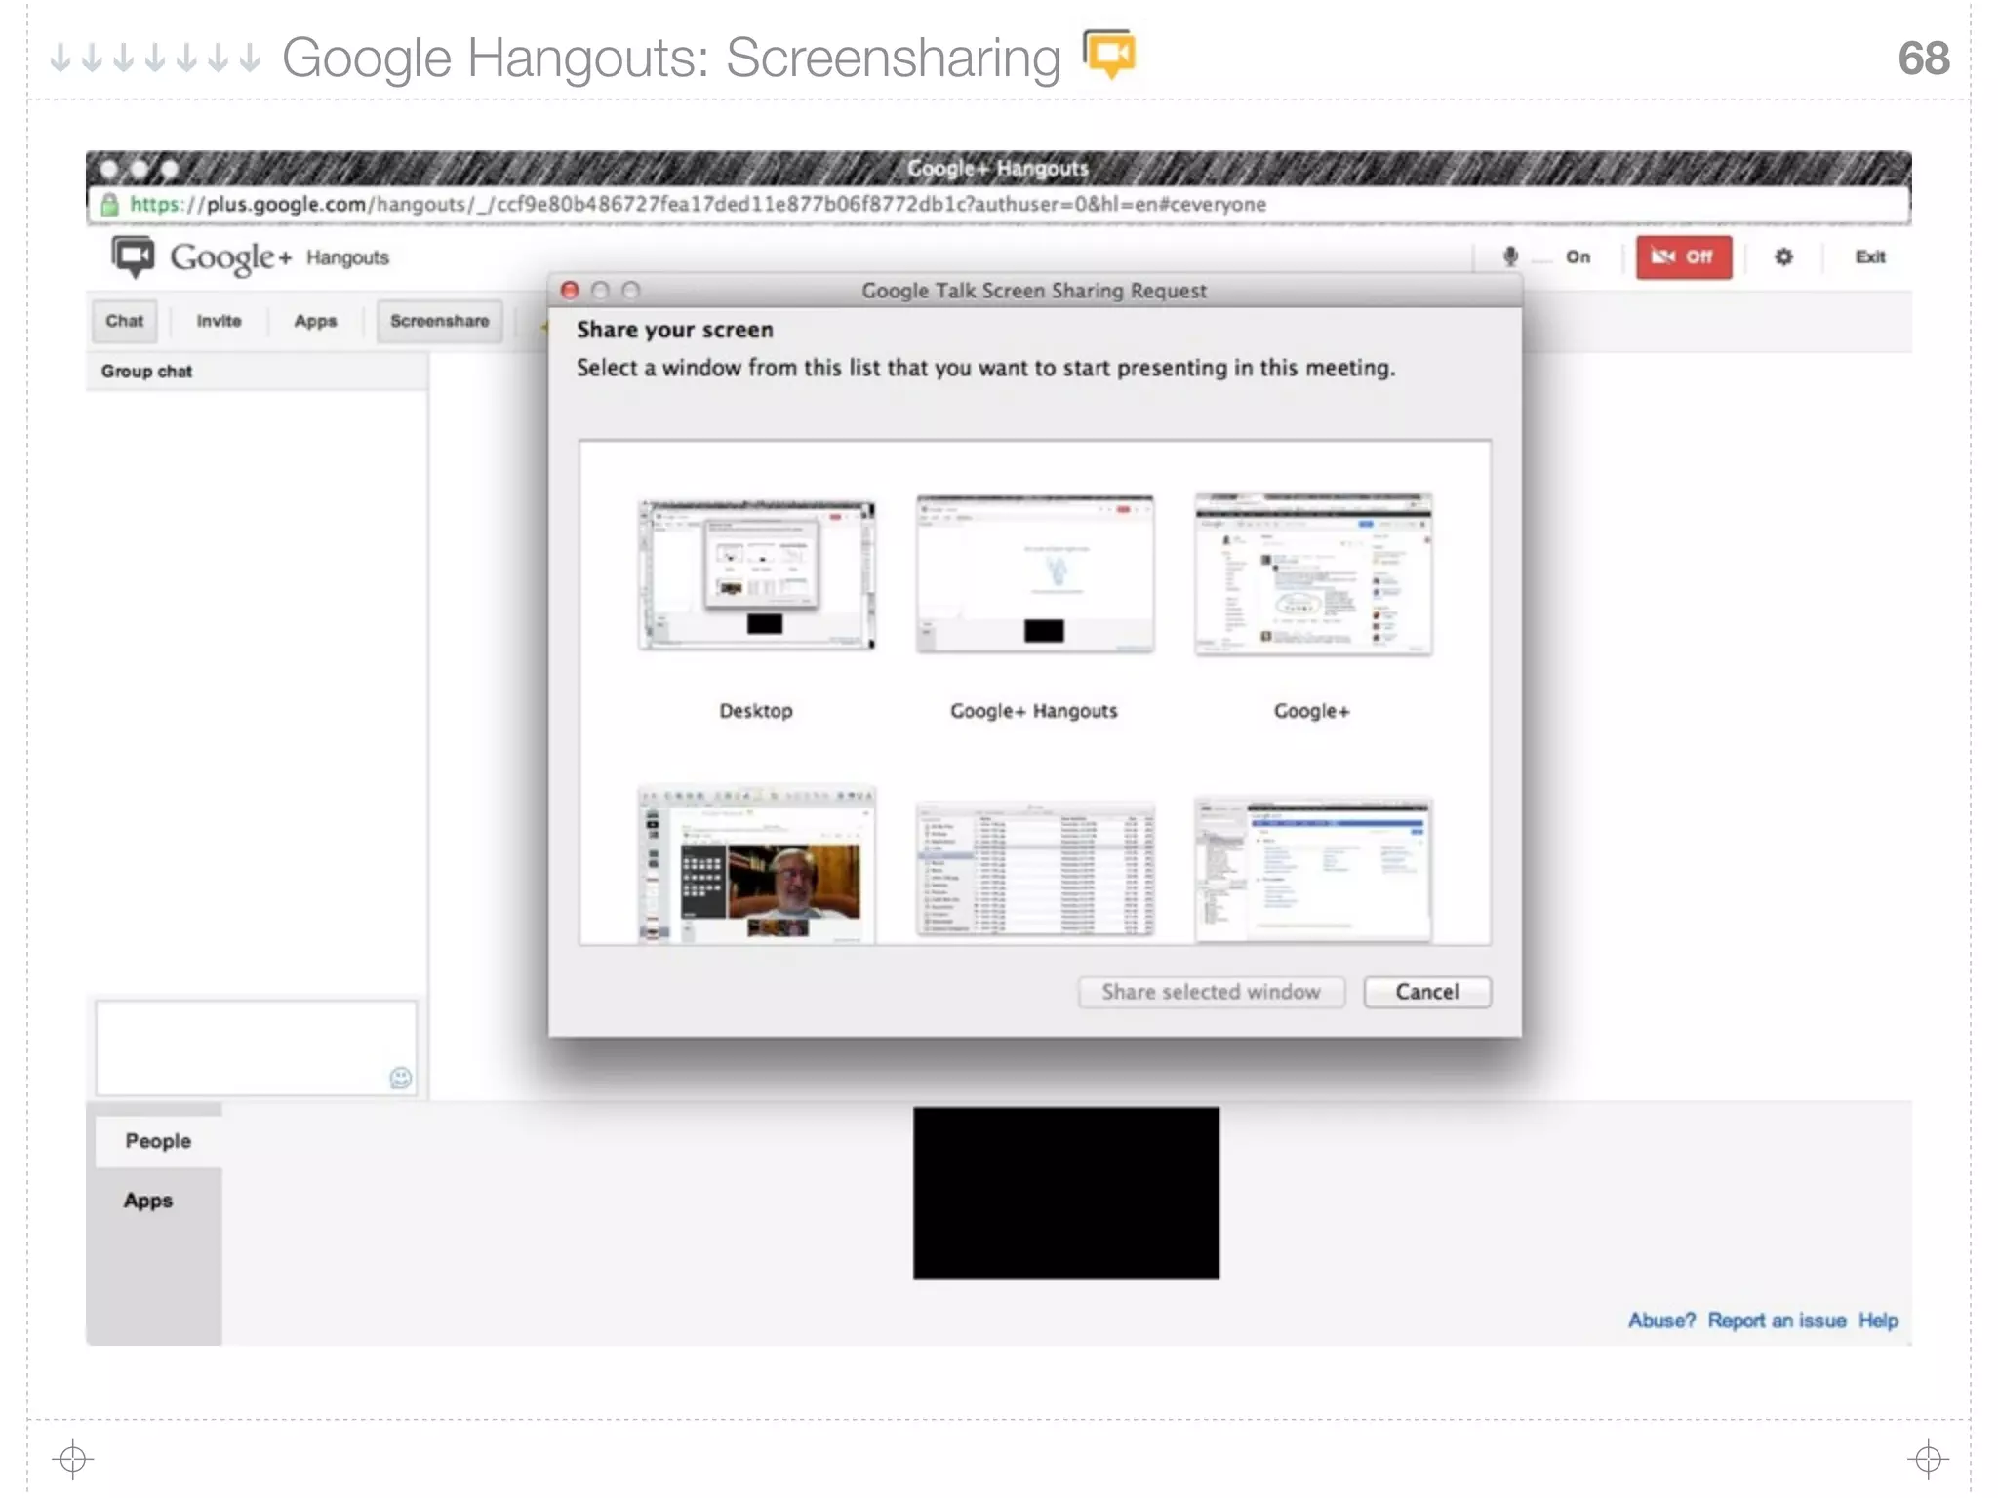
Task: Select the Google+ window thumbnail
Action: click(1313, 575)
